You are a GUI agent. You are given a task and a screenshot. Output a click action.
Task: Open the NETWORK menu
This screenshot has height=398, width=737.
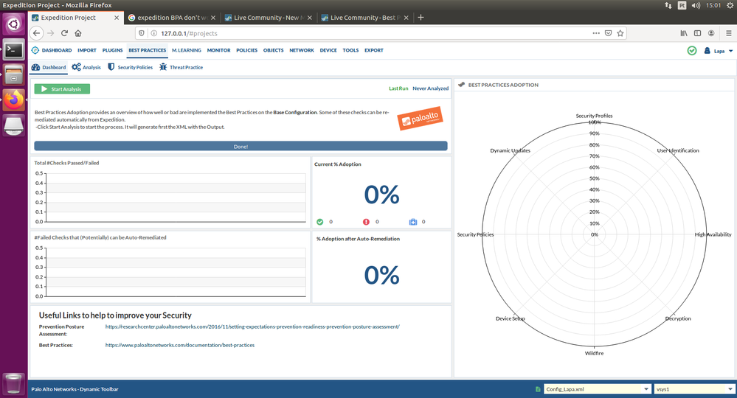click(x=301, y=50)
